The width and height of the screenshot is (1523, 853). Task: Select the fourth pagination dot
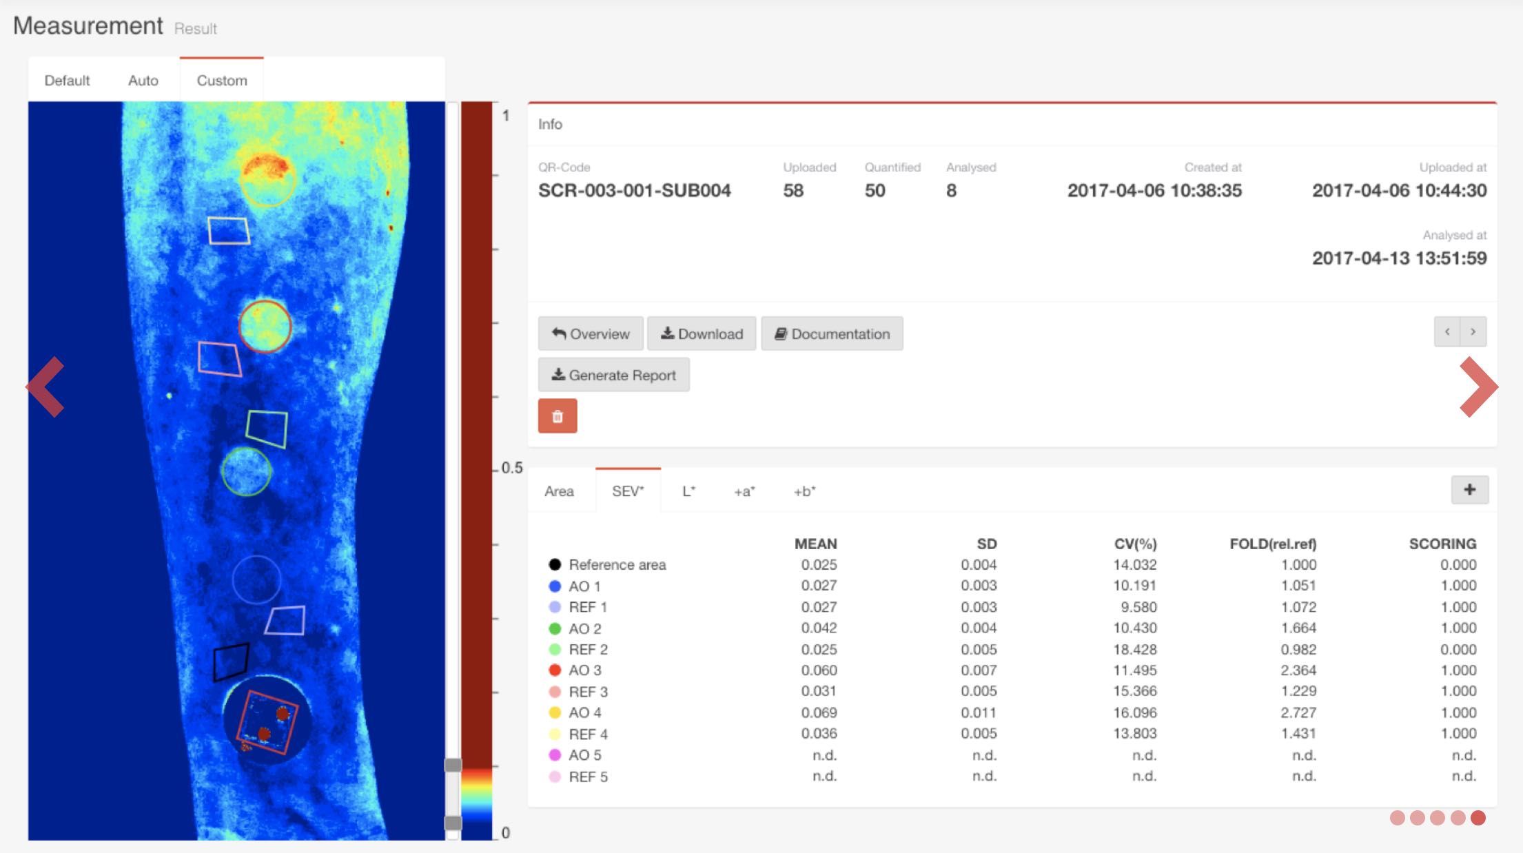click(1458, 818)
